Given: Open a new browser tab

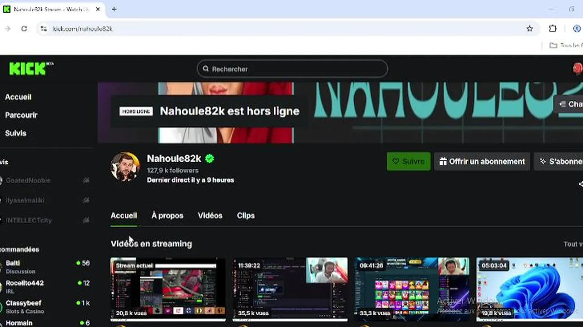Looking at the screenshot, I should click(114, 9).
